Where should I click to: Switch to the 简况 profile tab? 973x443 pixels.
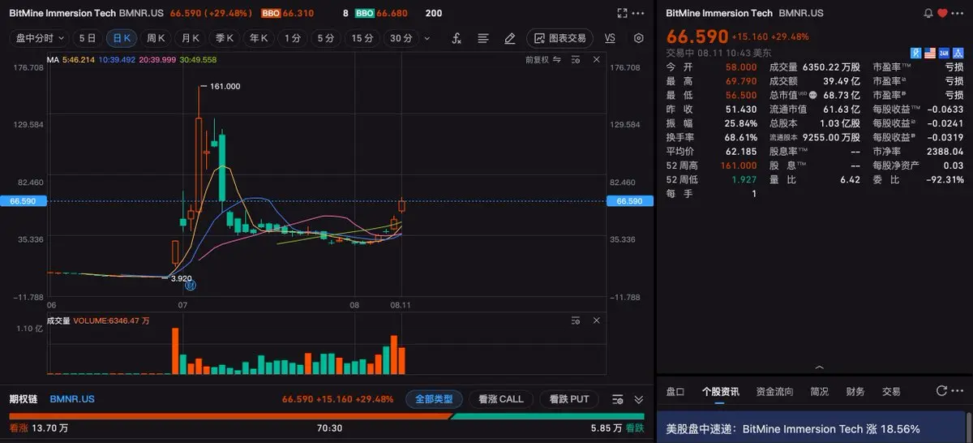click(819, 392)
